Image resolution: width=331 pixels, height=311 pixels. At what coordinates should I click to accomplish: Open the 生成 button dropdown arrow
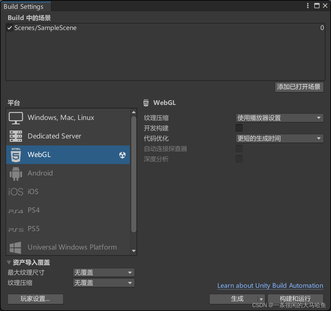coord(261,299)
